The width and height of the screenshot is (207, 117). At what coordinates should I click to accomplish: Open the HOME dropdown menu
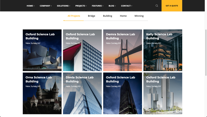[31, 6]
